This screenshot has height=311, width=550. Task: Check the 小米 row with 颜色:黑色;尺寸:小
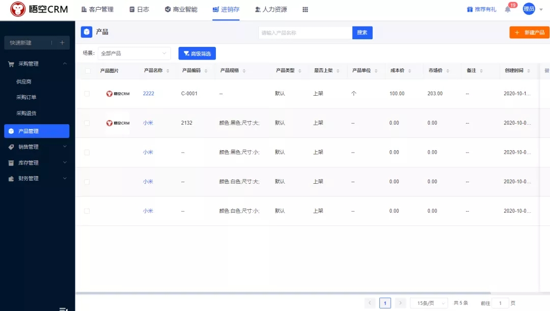[x=87, y=153]
